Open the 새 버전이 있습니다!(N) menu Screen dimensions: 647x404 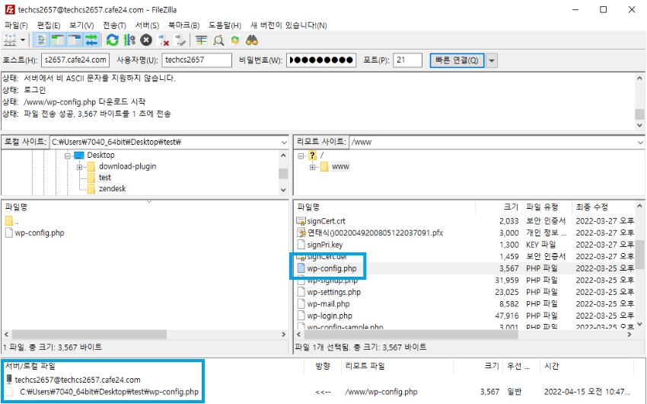[288, 25]
